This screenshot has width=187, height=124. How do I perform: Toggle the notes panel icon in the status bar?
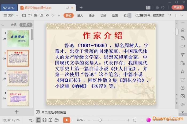click(31, 120)
